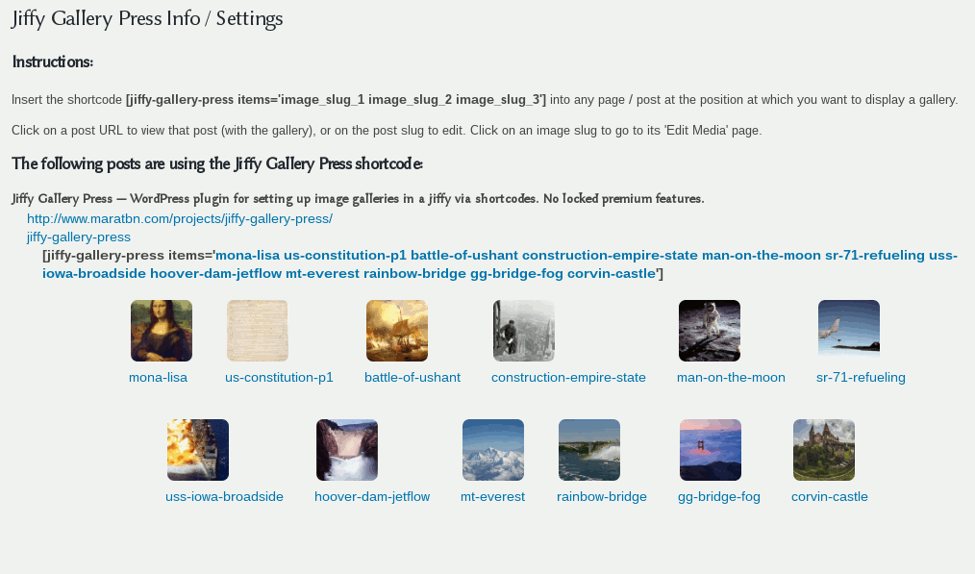Click the Mona Lisa thumbnail image
The height and width of the screenshot is (574, 975).
coord(162,331)
